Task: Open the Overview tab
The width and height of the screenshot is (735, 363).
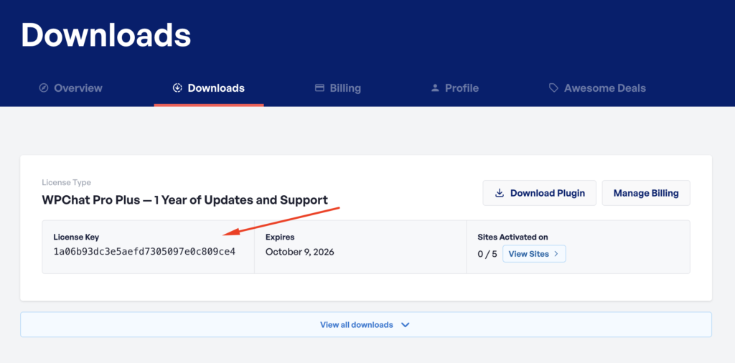Action: pyautogui.click(x=78, y=88)
